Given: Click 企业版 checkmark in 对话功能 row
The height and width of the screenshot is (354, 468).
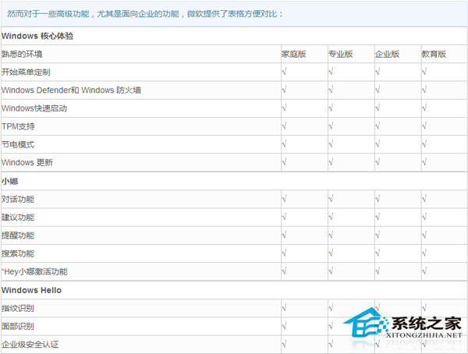Looking at the screenshot, I should tap(378, 199).
